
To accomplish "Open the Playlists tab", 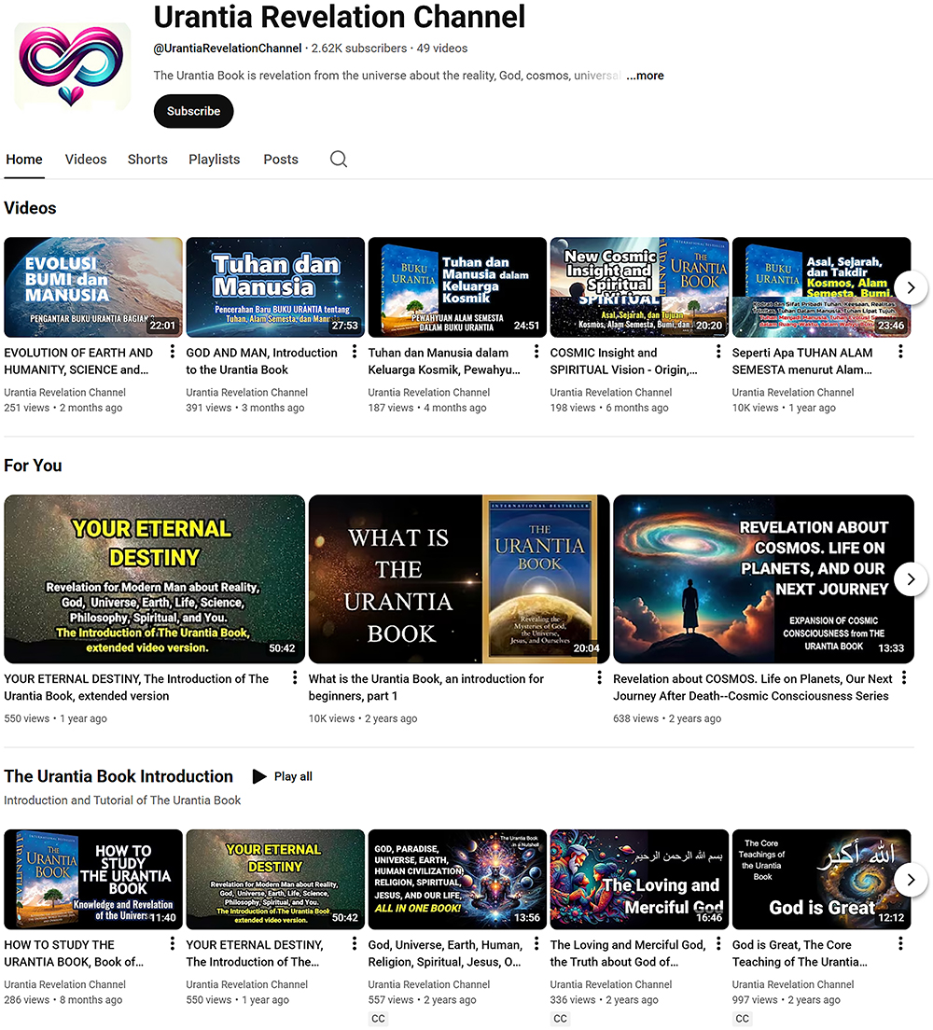I will tap(214, 159).
